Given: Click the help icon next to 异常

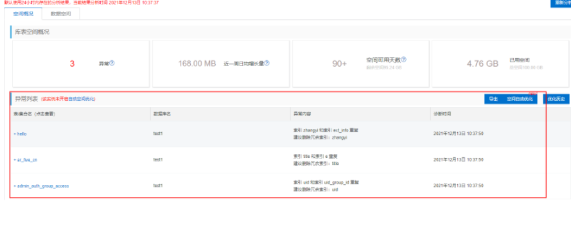Looking at the screenshot, I should [112, 63].
